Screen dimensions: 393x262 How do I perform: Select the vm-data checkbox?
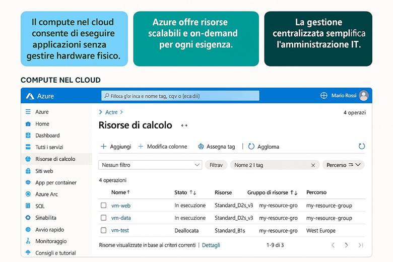pyautogui.click(x=103, y=218)
